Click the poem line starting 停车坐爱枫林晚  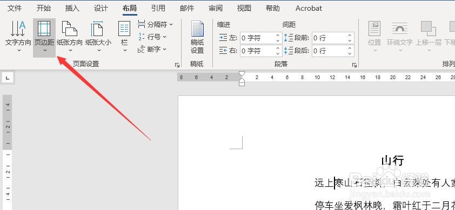tap(385, 205)
